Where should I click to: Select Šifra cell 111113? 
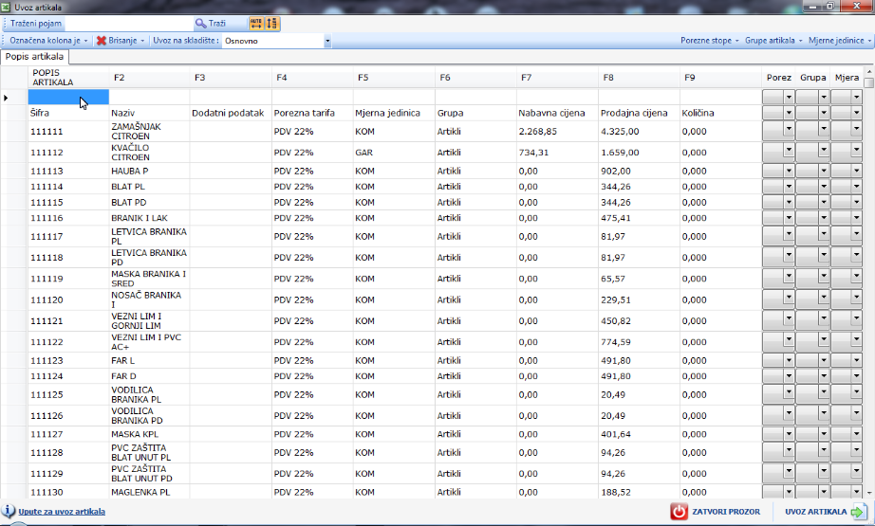click(x=68, y=171)
